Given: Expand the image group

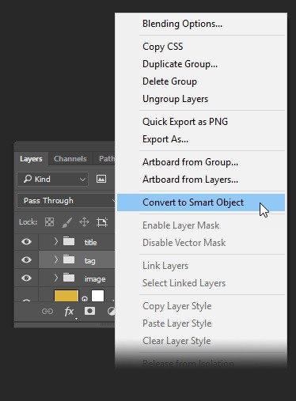Looking at the screenshot, I should [55, 278].
